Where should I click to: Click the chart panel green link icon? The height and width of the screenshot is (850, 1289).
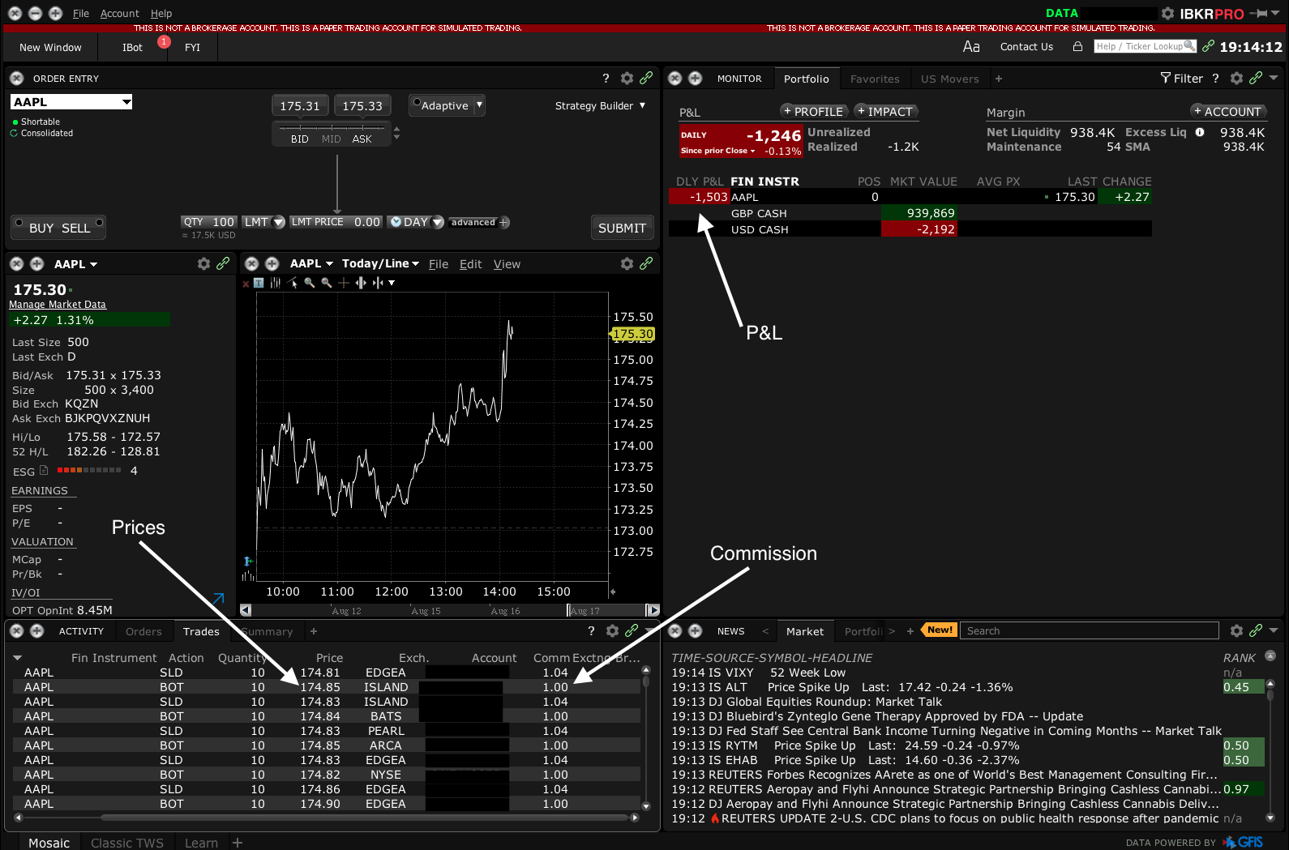[x=646, y=263]
